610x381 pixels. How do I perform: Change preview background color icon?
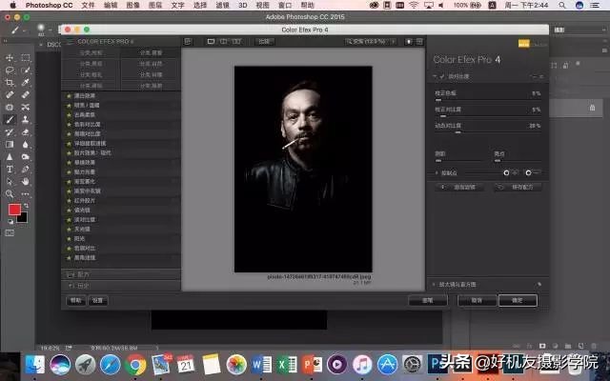[x=409, y=42]
